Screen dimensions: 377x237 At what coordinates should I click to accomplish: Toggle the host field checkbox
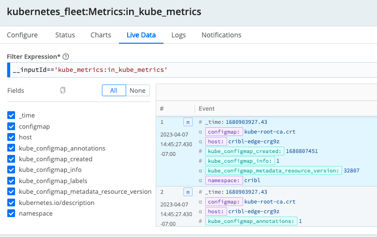coord(12,137)
